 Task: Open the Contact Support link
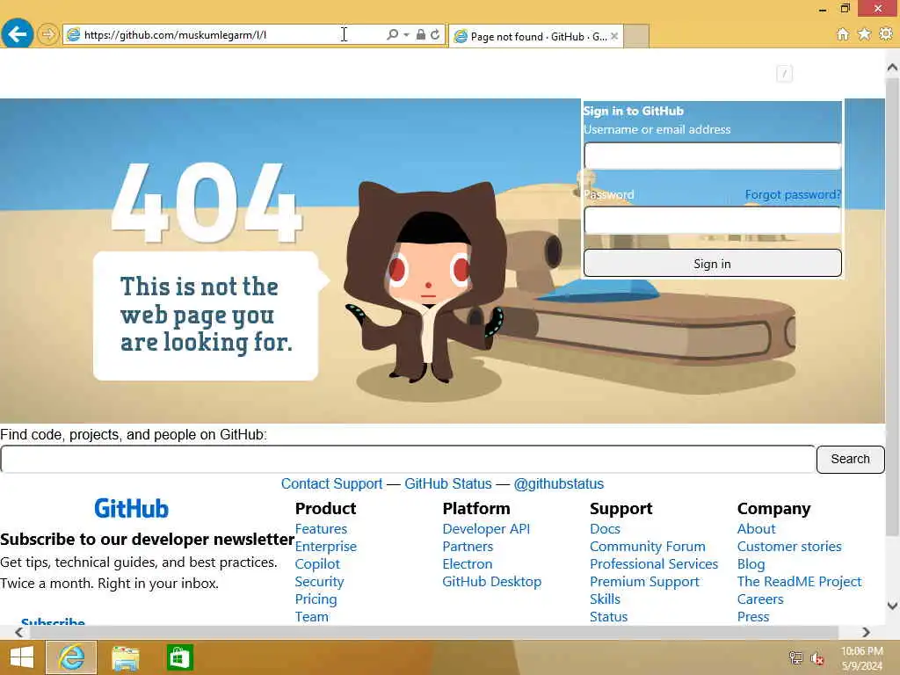[x=331, y=484]
